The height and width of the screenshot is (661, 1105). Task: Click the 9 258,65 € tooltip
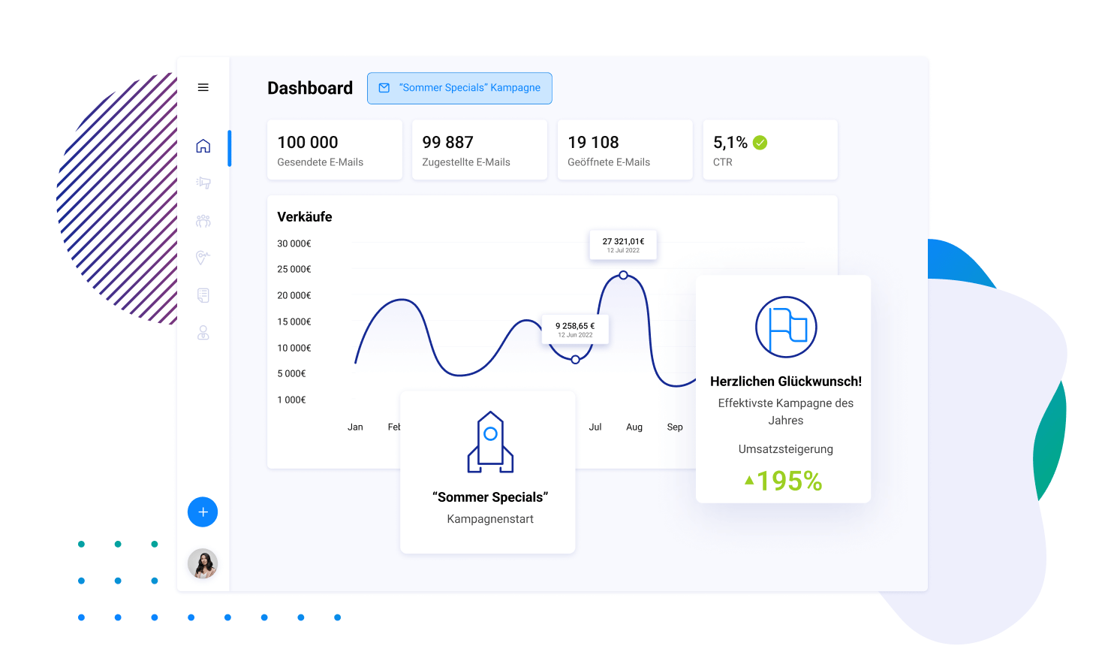(x=575, y=329)
